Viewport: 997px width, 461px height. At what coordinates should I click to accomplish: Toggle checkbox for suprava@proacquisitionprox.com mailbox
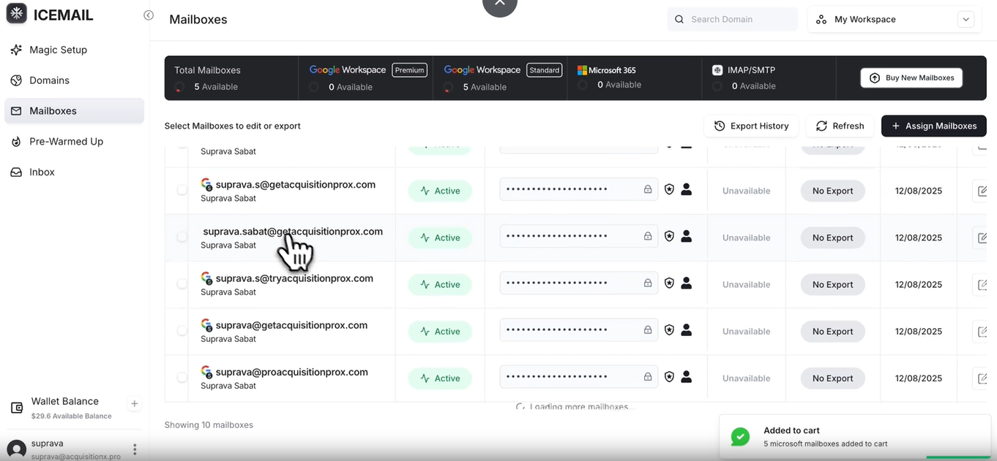click(x=182, y=378)
